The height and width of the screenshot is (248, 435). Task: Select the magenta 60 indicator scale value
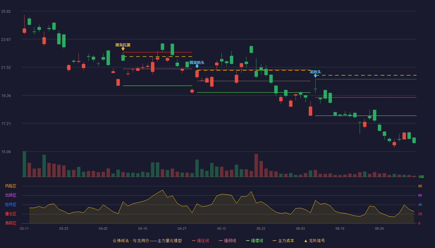pyautogui.click(x=420, y=196)
